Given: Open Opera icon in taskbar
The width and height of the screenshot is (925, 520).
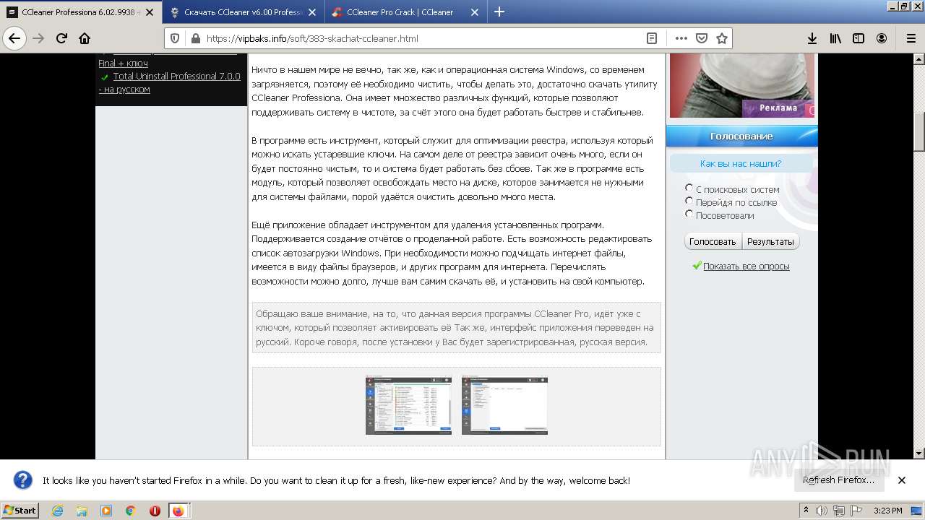Looking at the screenshot, I should click(155, 511).
